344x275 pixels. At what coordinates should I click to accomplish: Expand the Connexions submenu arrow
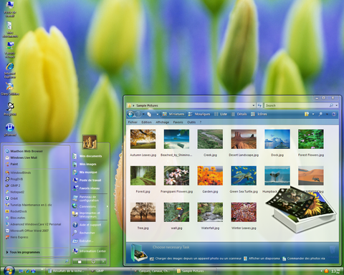107,206
